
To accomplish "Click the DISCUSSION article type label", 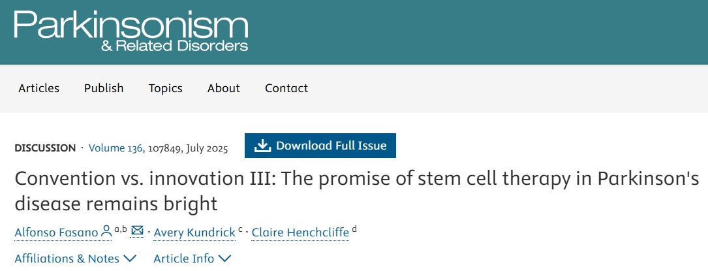I will click(45, 148).
